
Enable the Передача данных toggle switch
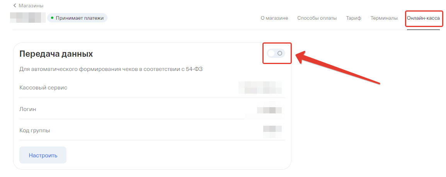(x=276, y=53)
